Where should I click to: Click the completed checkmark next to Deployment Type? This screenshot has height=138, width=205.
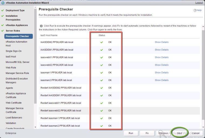(2, 10)
